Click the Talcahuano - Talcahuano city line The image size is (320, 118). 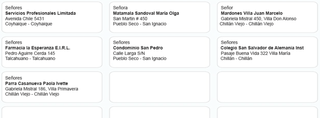coord(30,58)
